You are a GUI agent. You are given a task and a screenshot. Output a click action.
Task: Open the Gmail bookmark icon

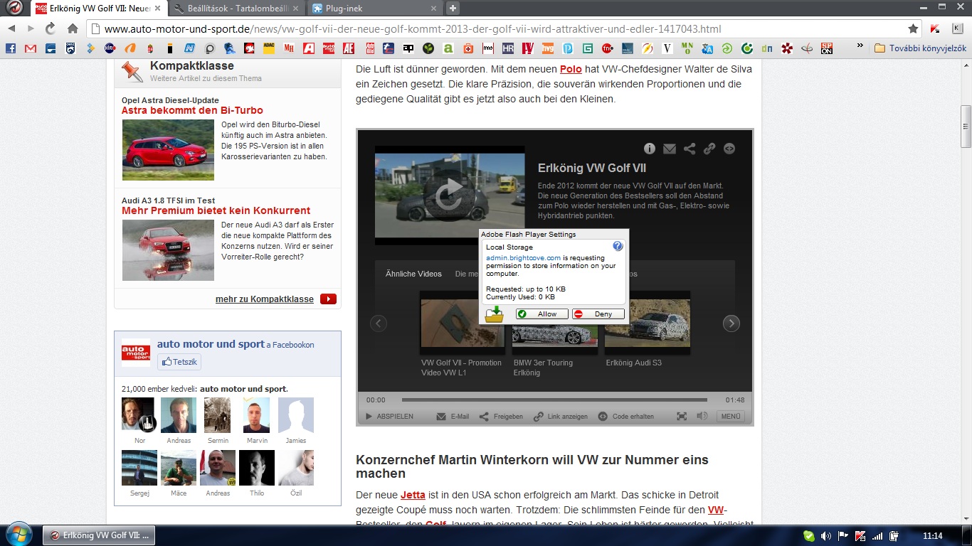point(31,49)
